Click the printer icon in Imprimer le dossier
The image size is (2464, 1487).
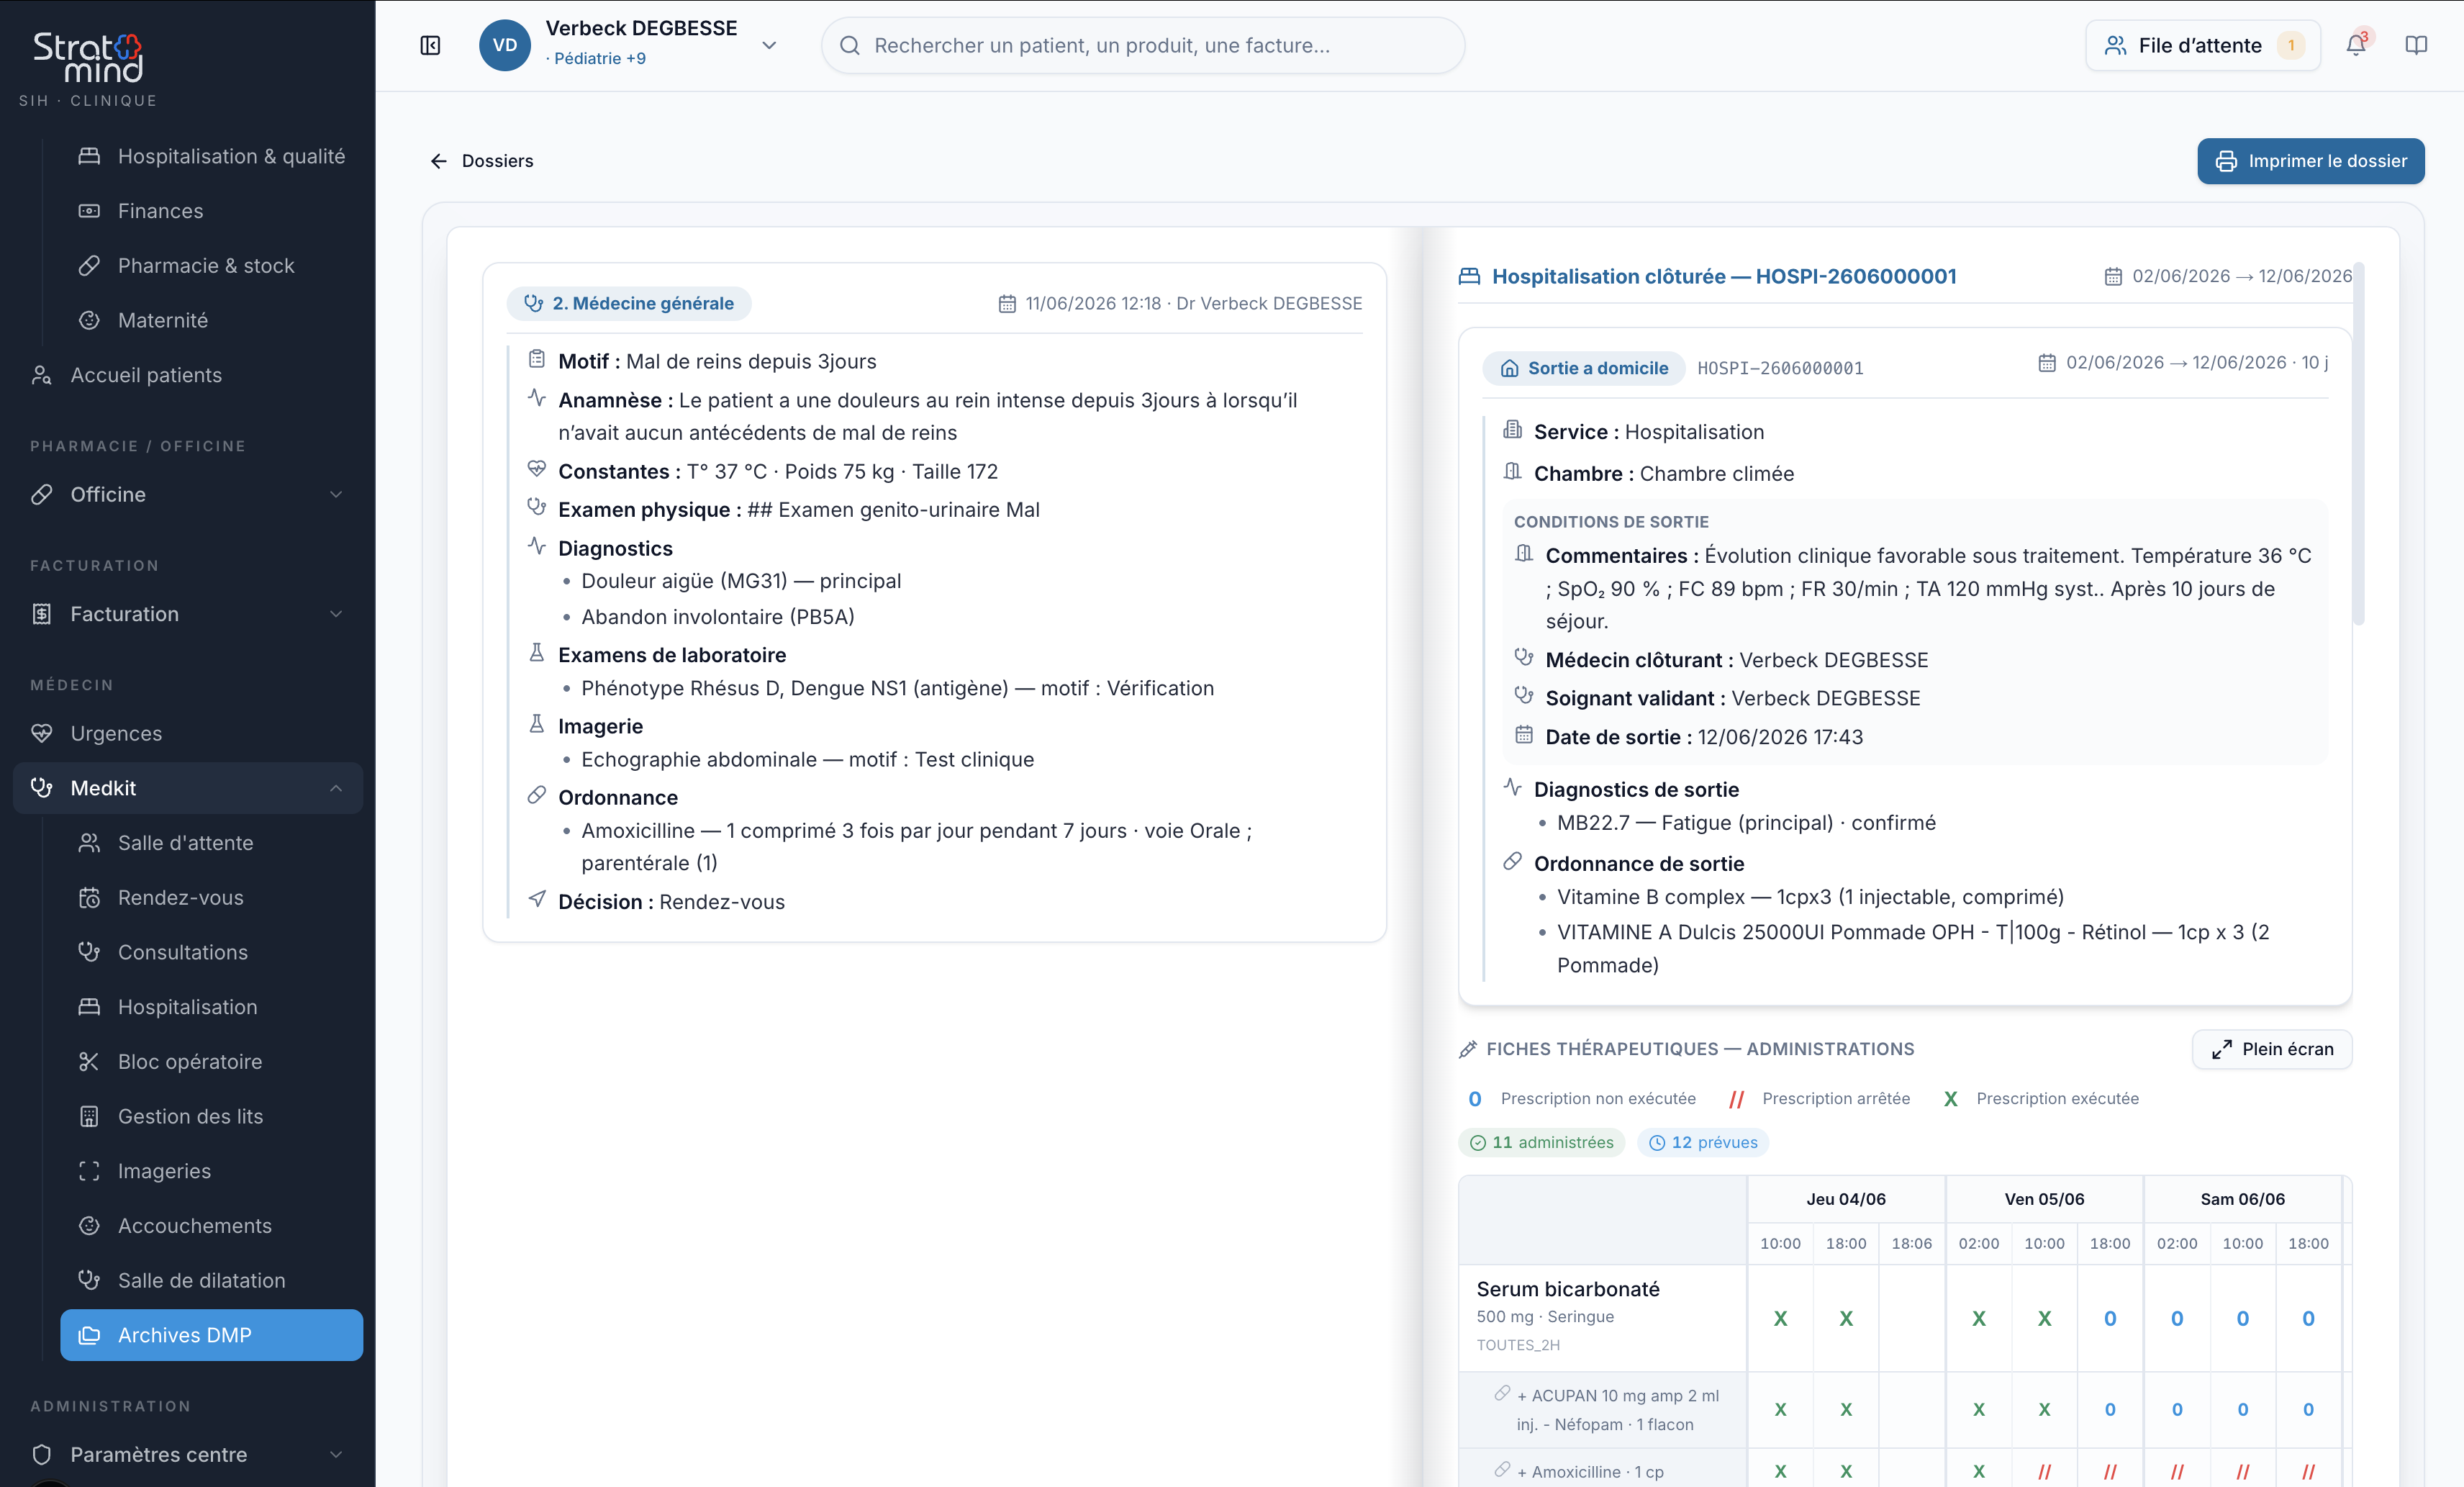(x=2226, y=161)
